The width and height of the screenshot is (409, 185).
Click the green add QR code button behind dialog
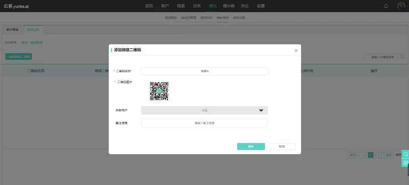tap(19, 57)
